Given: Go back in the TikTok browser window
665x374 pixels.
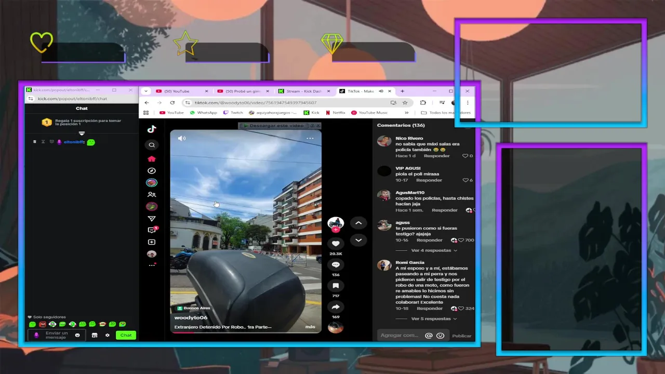Looking at the screenshot, I should point(147,103).
